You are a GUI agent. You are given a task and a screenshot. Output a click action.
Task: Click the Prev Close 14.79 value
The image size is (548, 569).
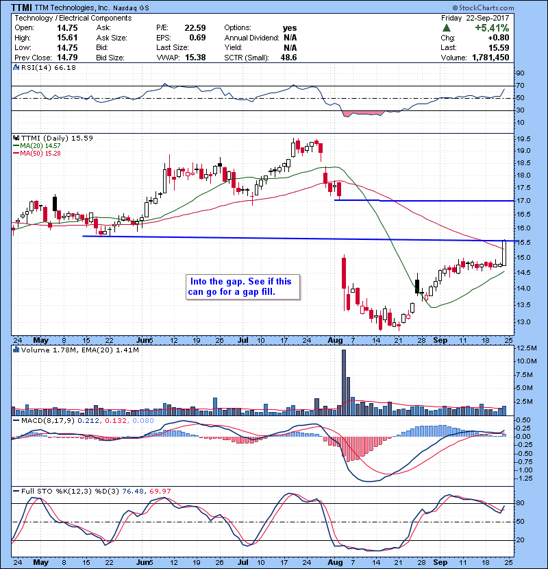pos(67,58)
